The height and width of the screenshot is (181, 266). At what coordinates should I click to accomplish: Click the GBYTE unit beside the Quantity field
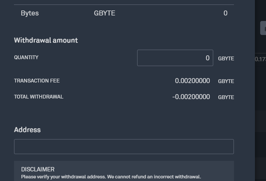click(226, 59)
